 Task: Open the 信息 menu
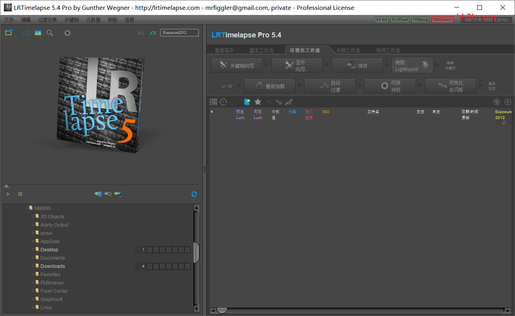[x=129, y=20]
